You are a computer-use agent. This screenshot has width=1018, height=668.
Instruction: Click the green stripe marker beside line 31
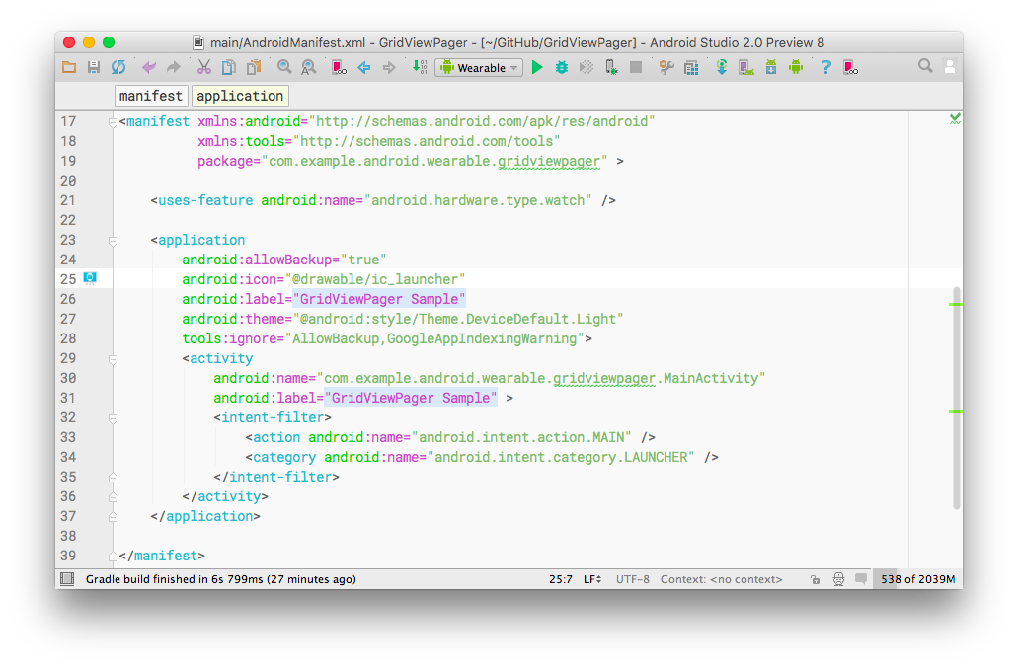coord(955,411)
